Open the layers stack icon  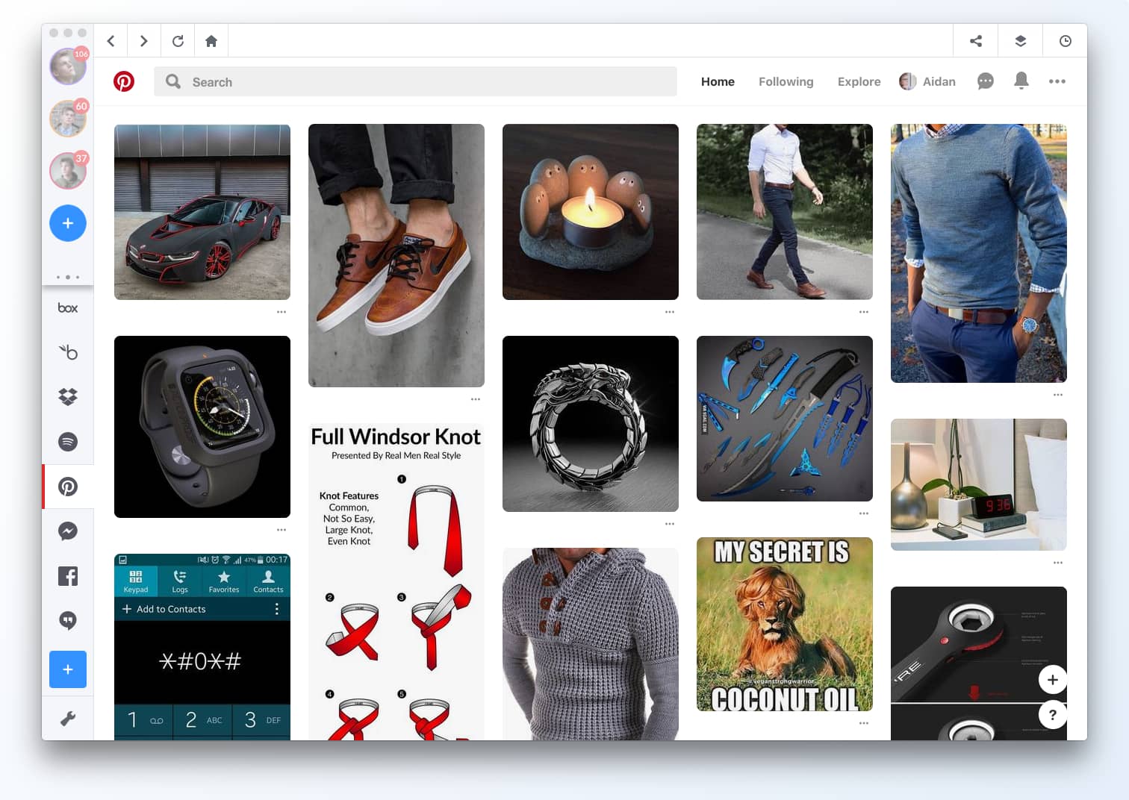(x=1021, y=41)
